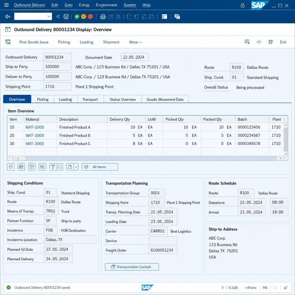The image size is (295, 295).
Task: Click the double-chevron collapse icon in toolbar
Action: [58, 17]
